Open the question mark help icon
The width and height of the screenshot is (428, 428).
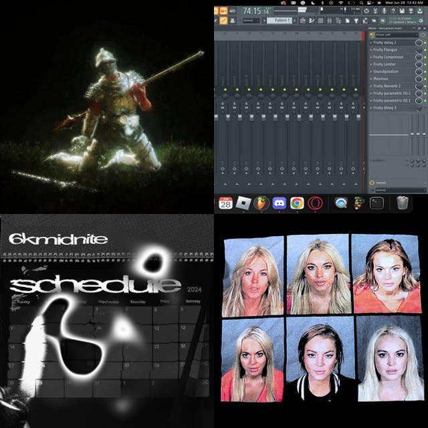[393, 11]
